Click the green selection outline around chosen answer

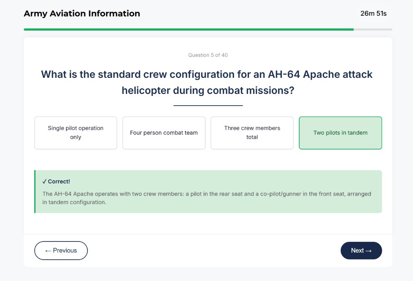click(x=340, y=118)
